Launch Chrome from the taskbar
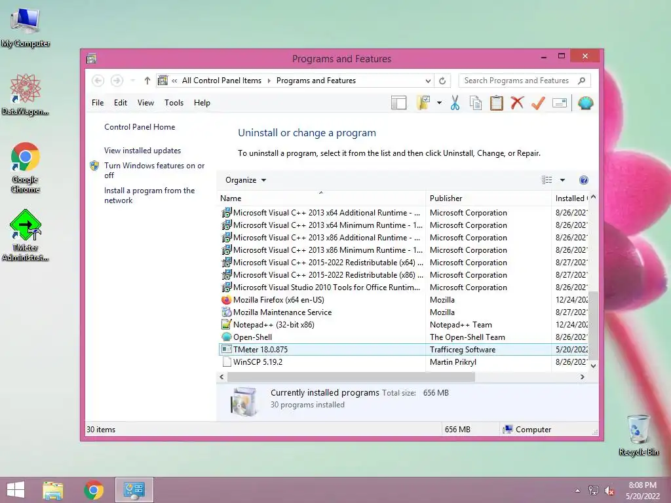The image size is (671, 503). pyautogui.click(x=94, y=490)
